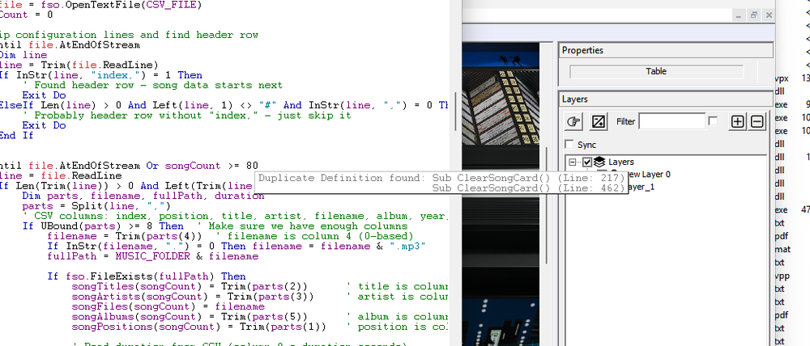Click the Table button in Properties
The width and height of the screenshot is (810, 346).
tap(657, 71)
